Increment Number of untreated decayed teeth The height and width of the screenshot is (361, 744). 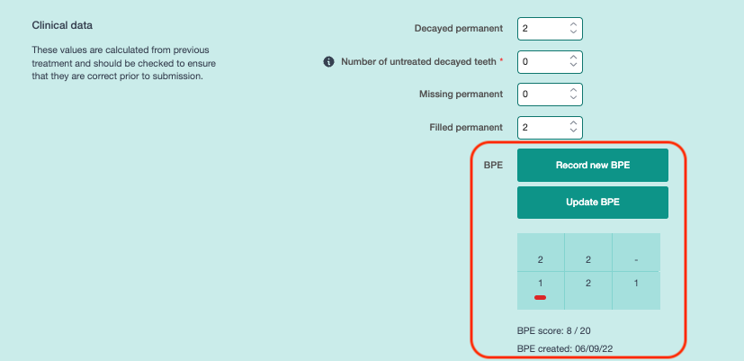point(573,58)
